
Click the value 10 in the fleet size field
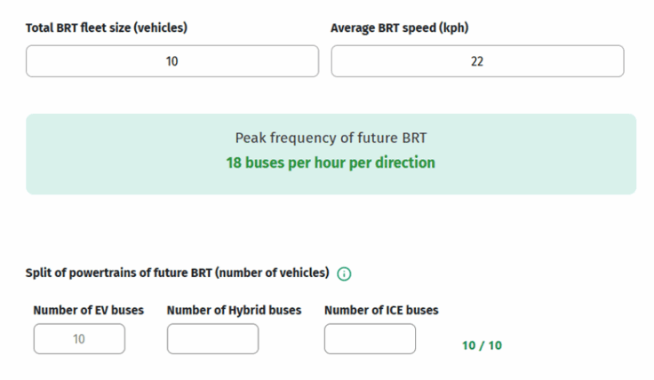[x=172, y=62]
